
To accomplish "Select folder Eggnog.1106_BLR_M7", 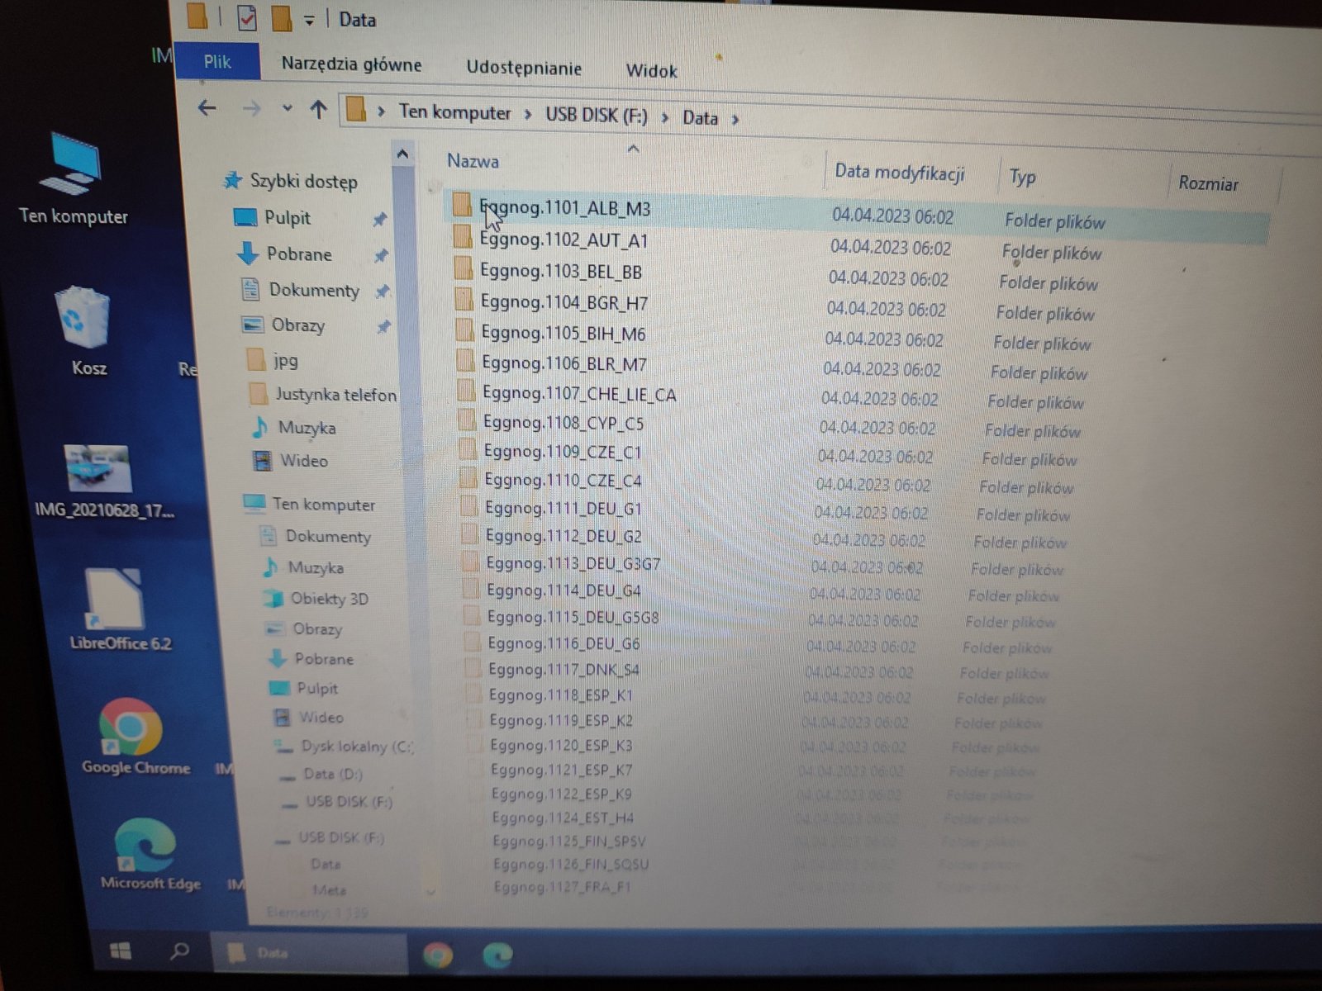I will point(564,363).
